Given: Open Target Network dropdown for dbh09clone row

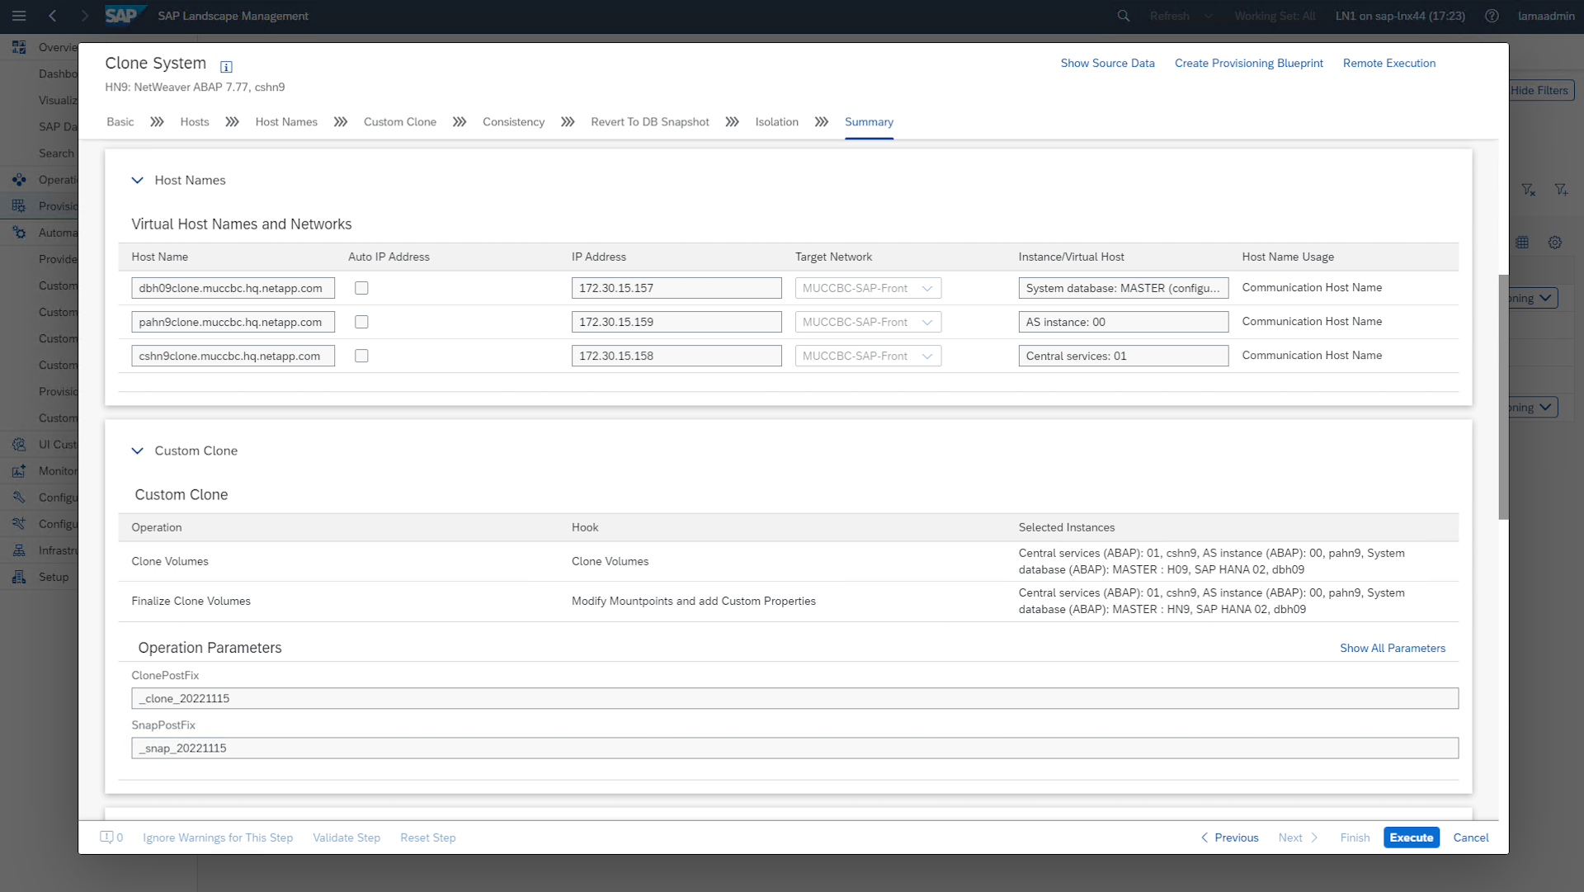Looking at the screenshot, I should point(927,288).
